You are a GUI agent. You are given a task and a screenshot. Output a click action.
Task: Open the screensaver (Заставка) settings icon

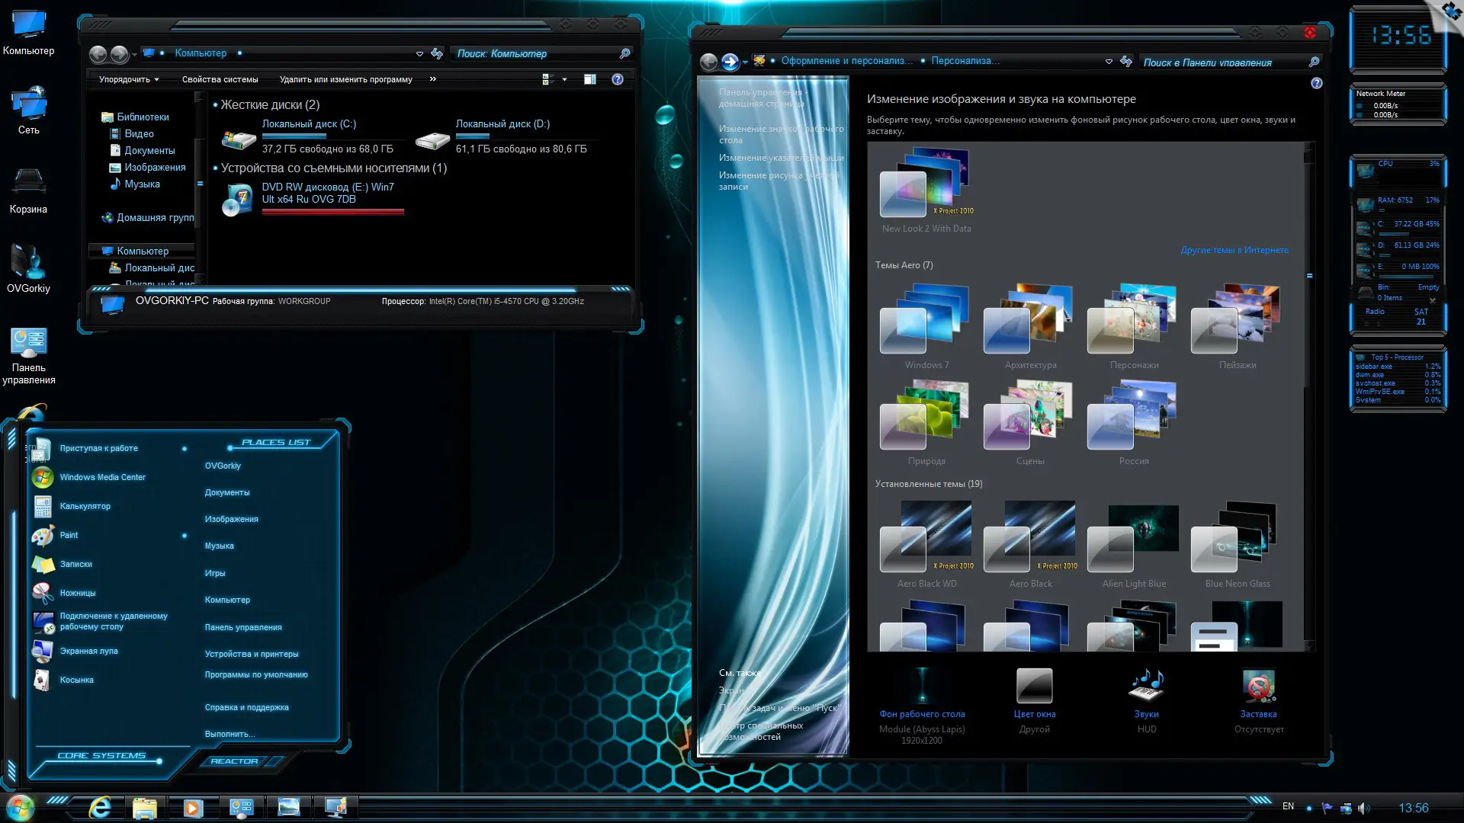(1258, 686)
